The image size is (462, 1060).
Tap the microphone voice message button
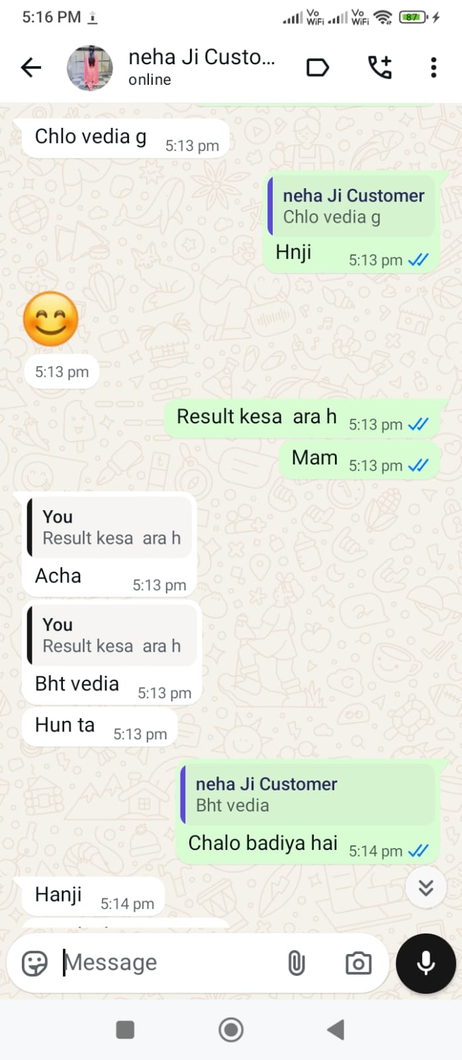[x=426, y=963]
